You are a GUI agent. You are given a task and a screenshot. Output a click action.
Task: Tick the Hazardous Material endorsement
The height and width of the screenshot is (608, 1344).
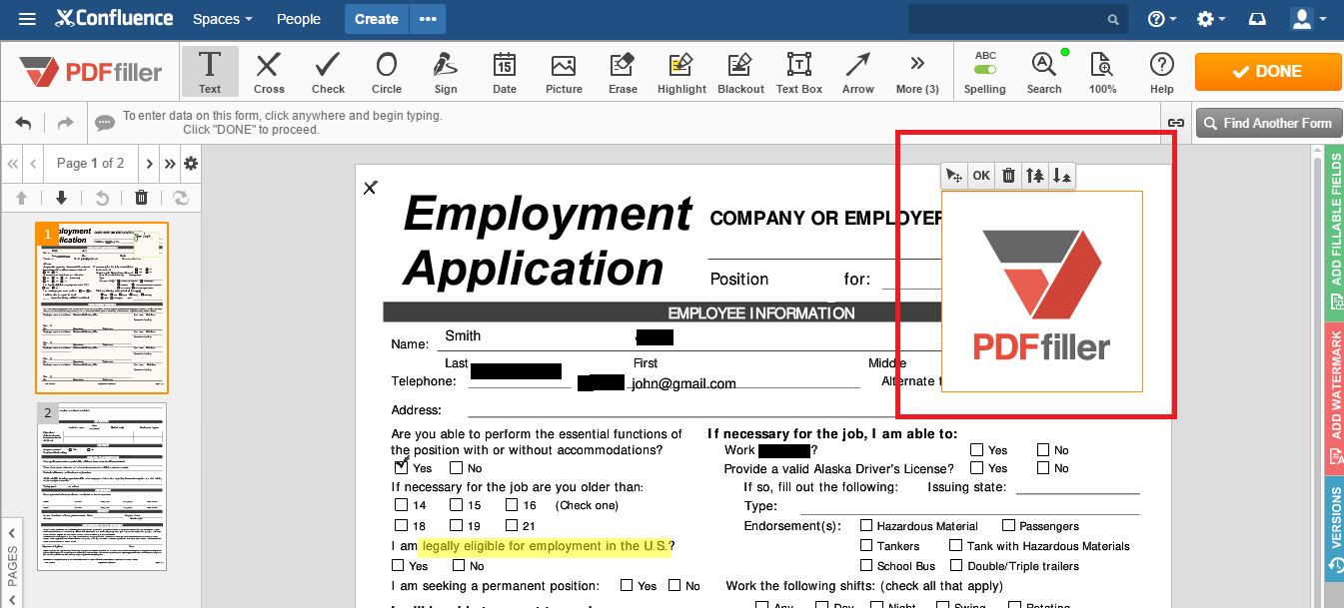pos(867,525)
